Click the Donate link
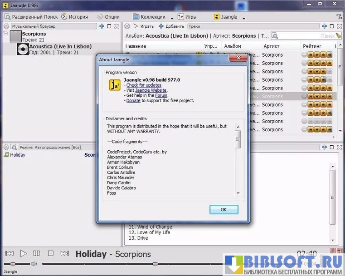The height and width of the screenshot is (276, 345). [x=133, y=100]
